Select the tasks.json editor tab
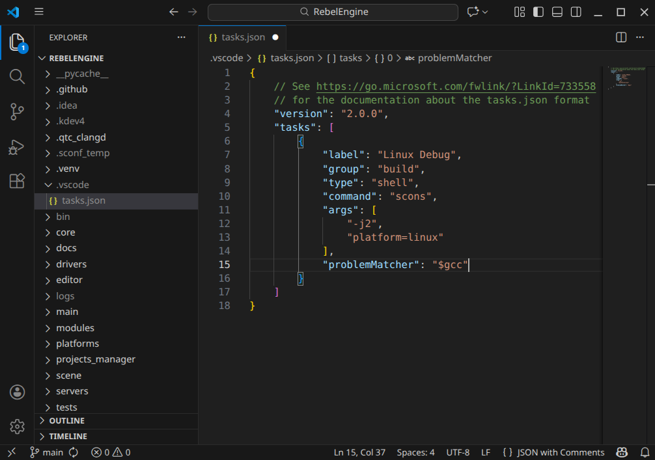 point(242,37)
